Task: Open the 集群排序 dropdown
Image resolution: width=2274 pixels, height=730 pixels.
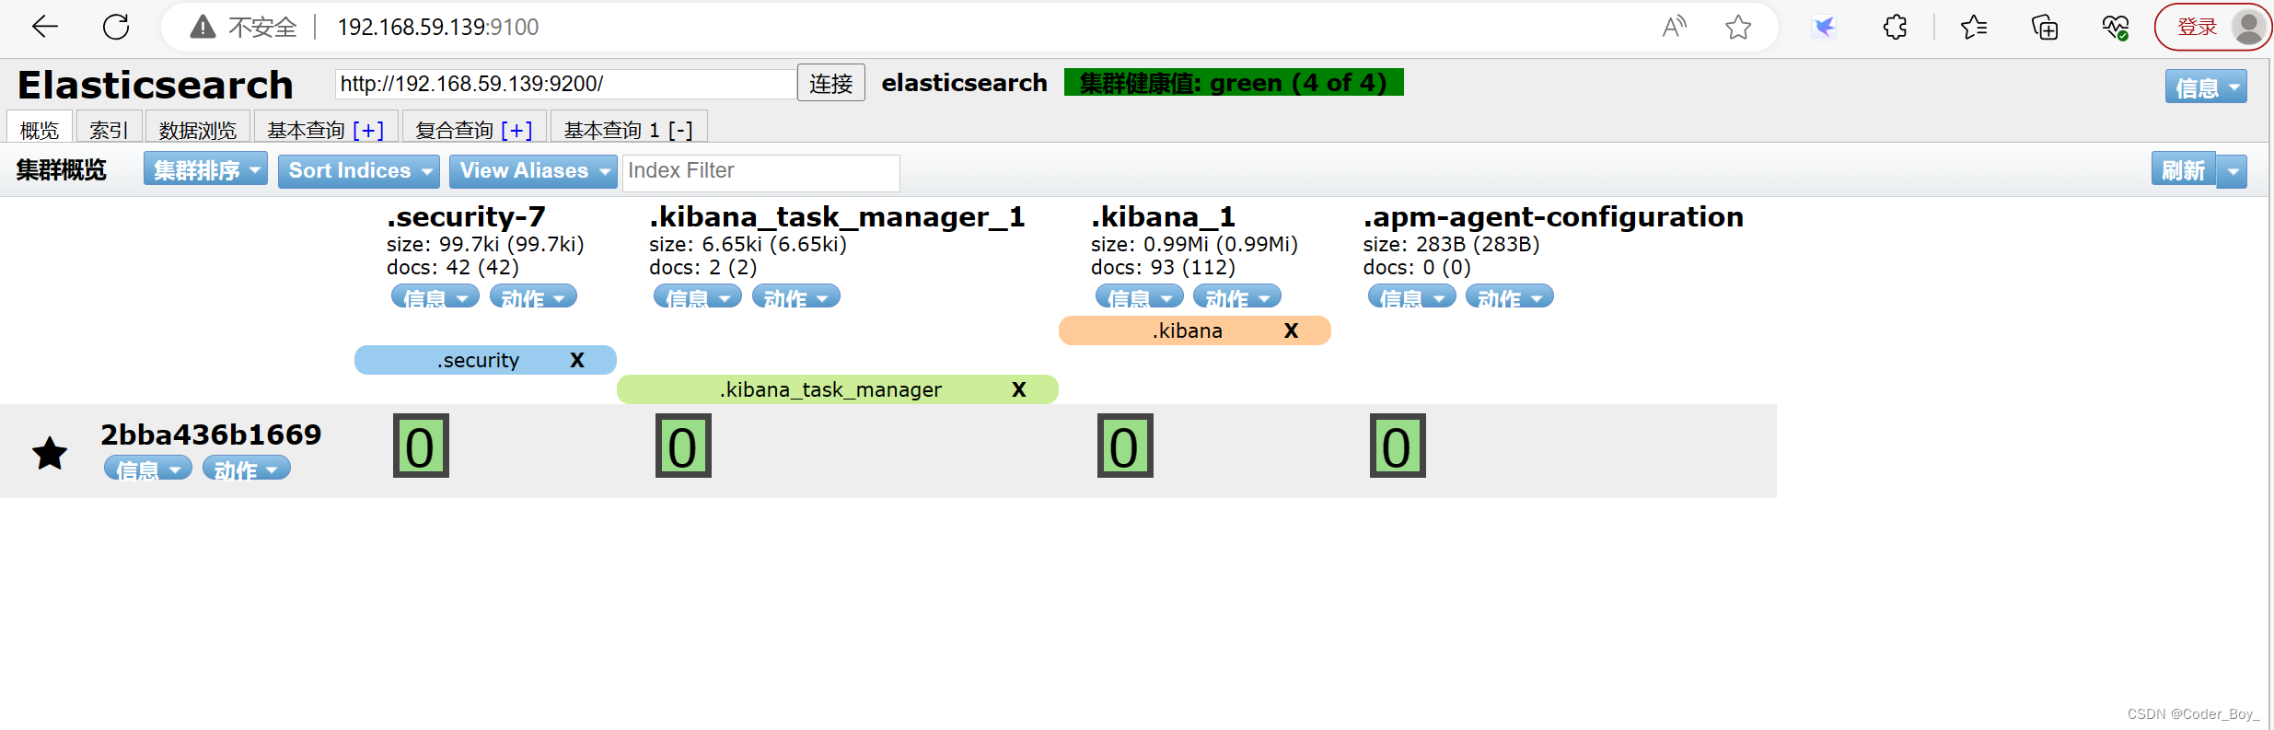Action: [x=205, y=169]
